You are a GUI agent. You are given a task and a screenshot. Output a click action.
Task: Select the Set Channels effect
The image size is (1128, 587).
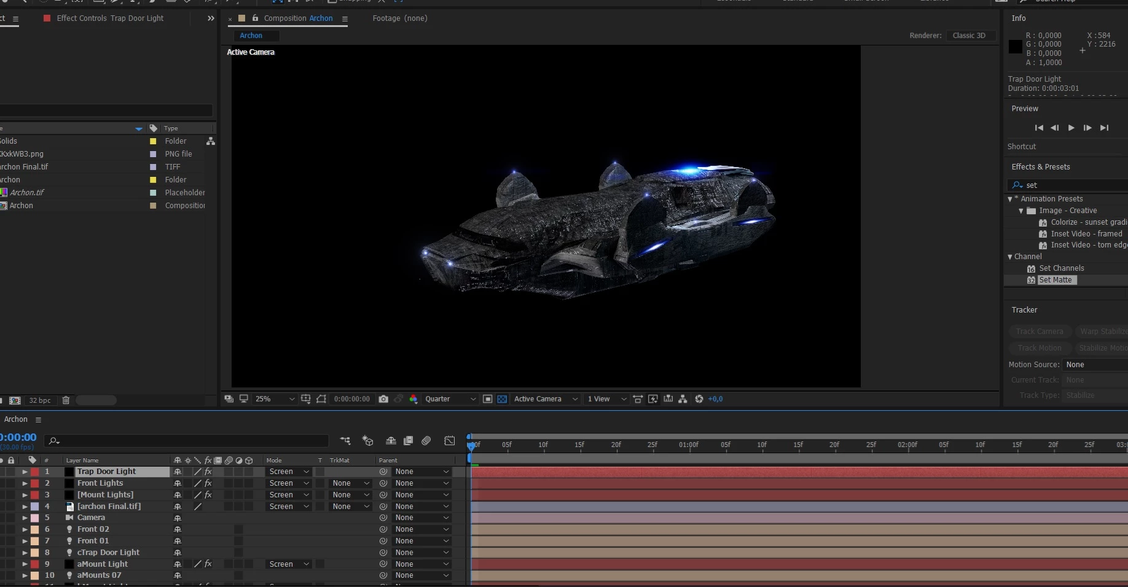[1061, 268]
